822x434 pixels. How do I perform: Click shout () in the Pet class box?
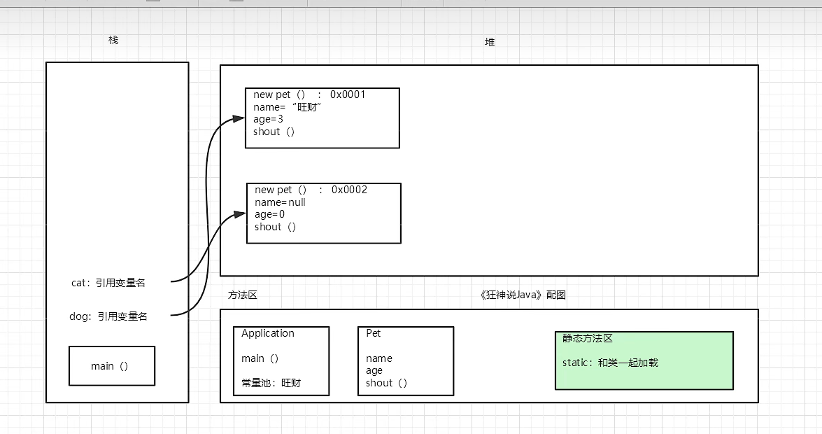pyautogui.click(x=386, y=383)
